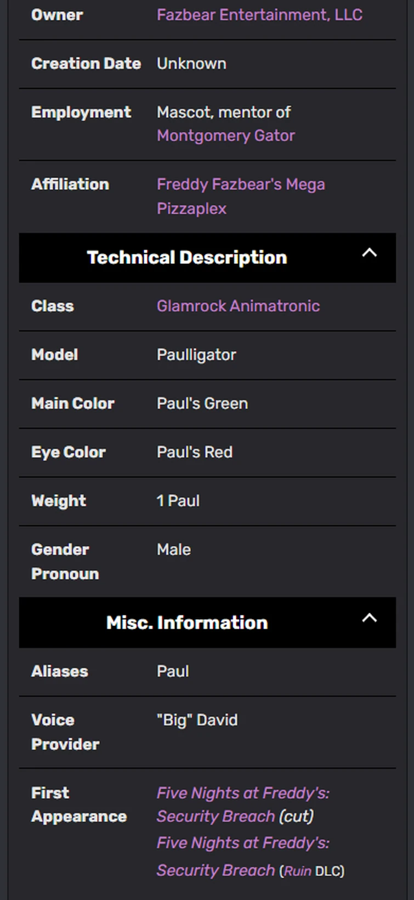Screen dimensions: 414x900
Task: Select the Technical Description header bar
Action: point(186,258)
